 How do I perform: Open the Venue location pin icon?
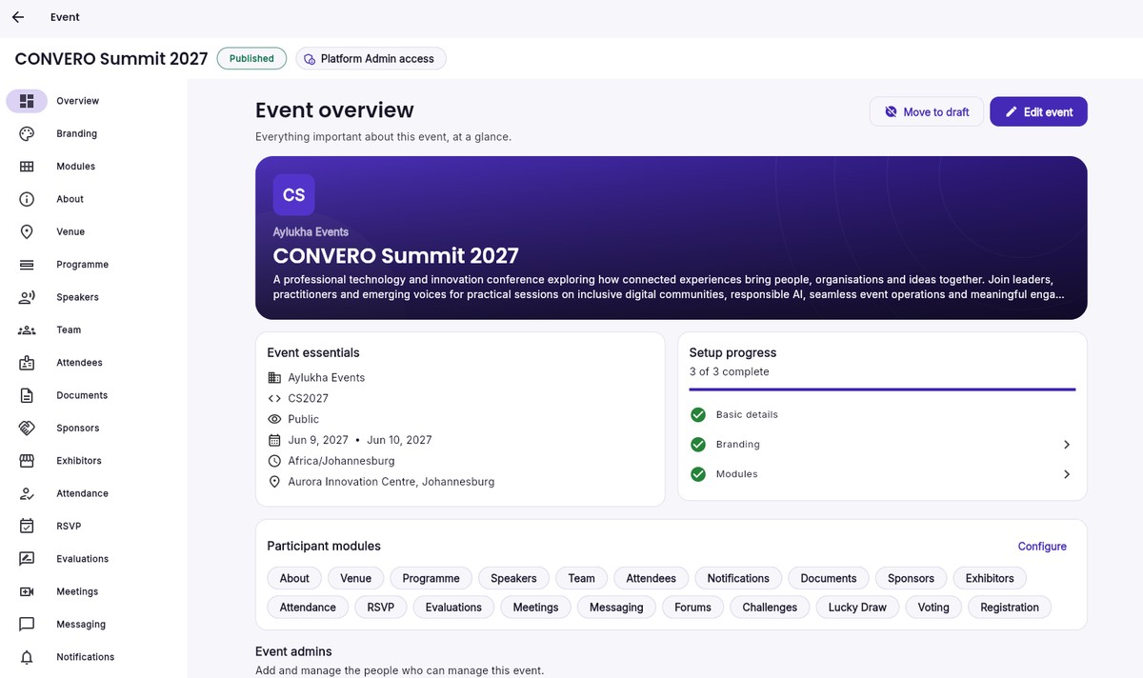[27, 231]
